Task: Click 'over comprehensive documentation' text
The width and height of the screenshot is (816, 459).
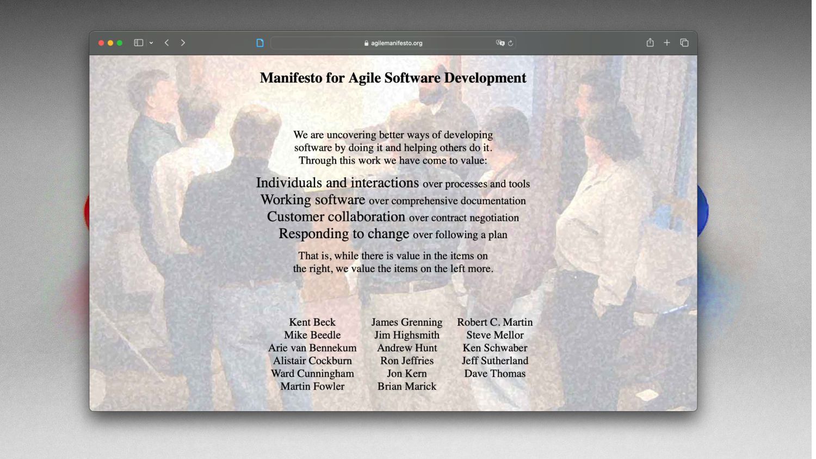Action: click(x=448, y=201)
